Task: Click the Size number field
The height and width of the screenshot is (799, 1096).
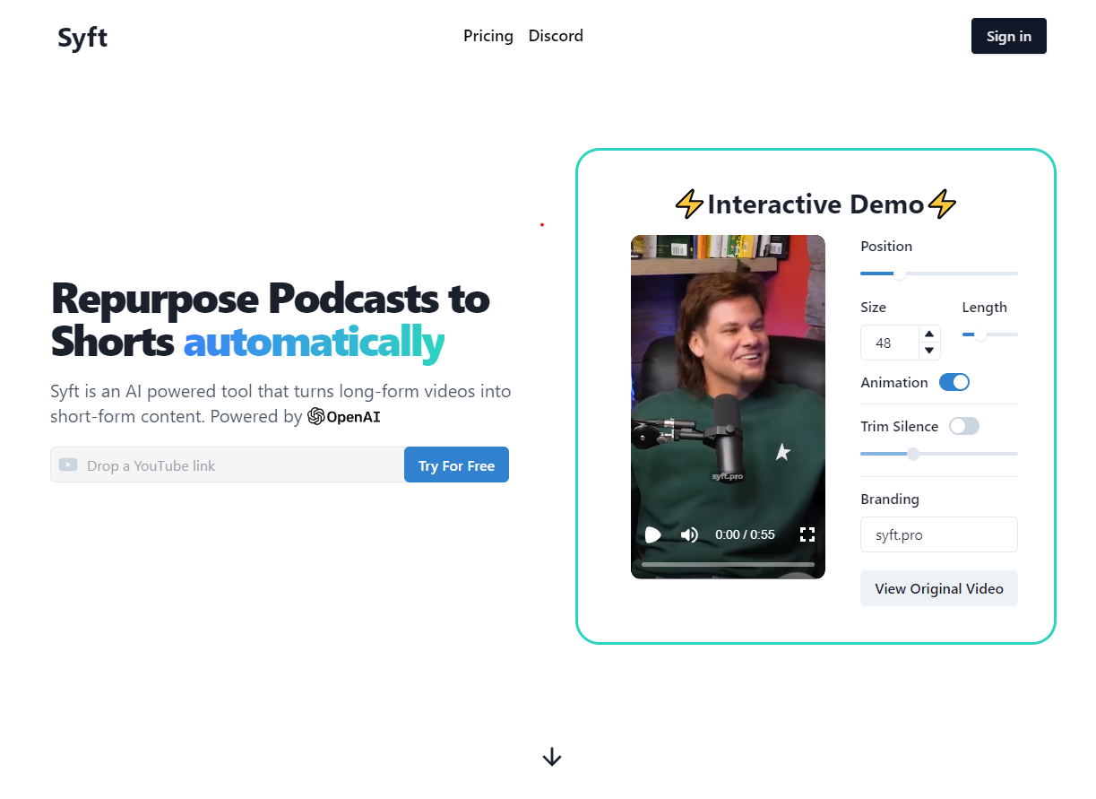Action: point(889,343)
